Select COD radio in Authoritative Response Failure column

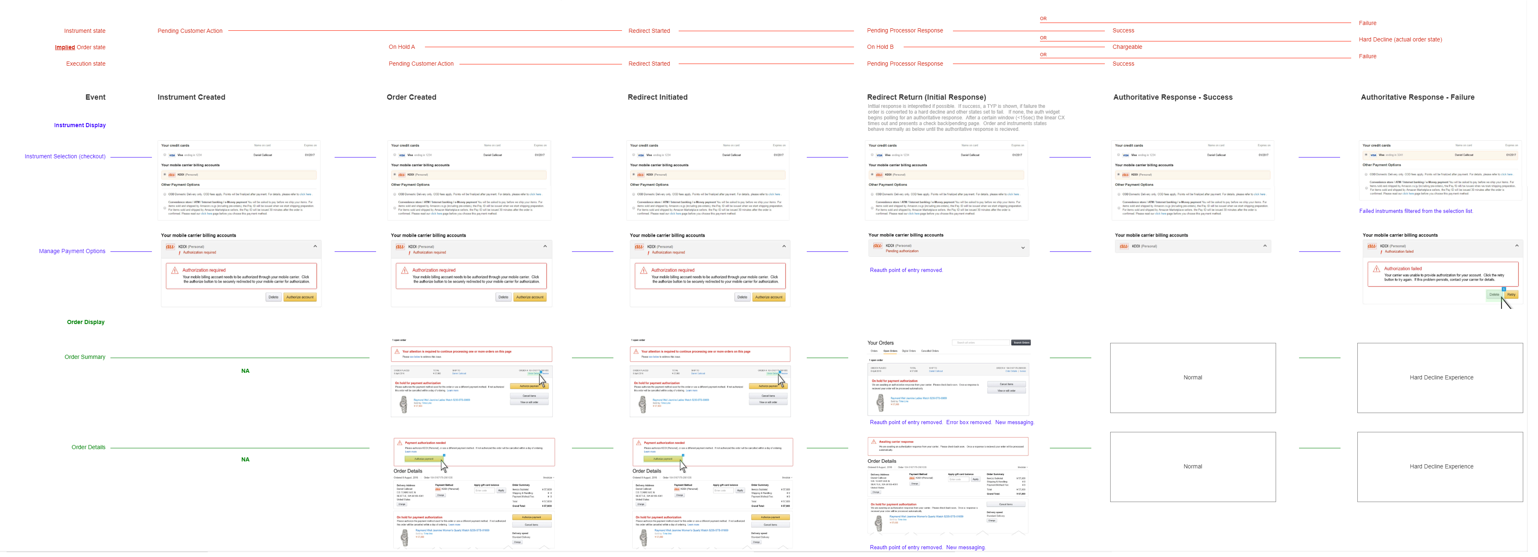point(1366,175)
